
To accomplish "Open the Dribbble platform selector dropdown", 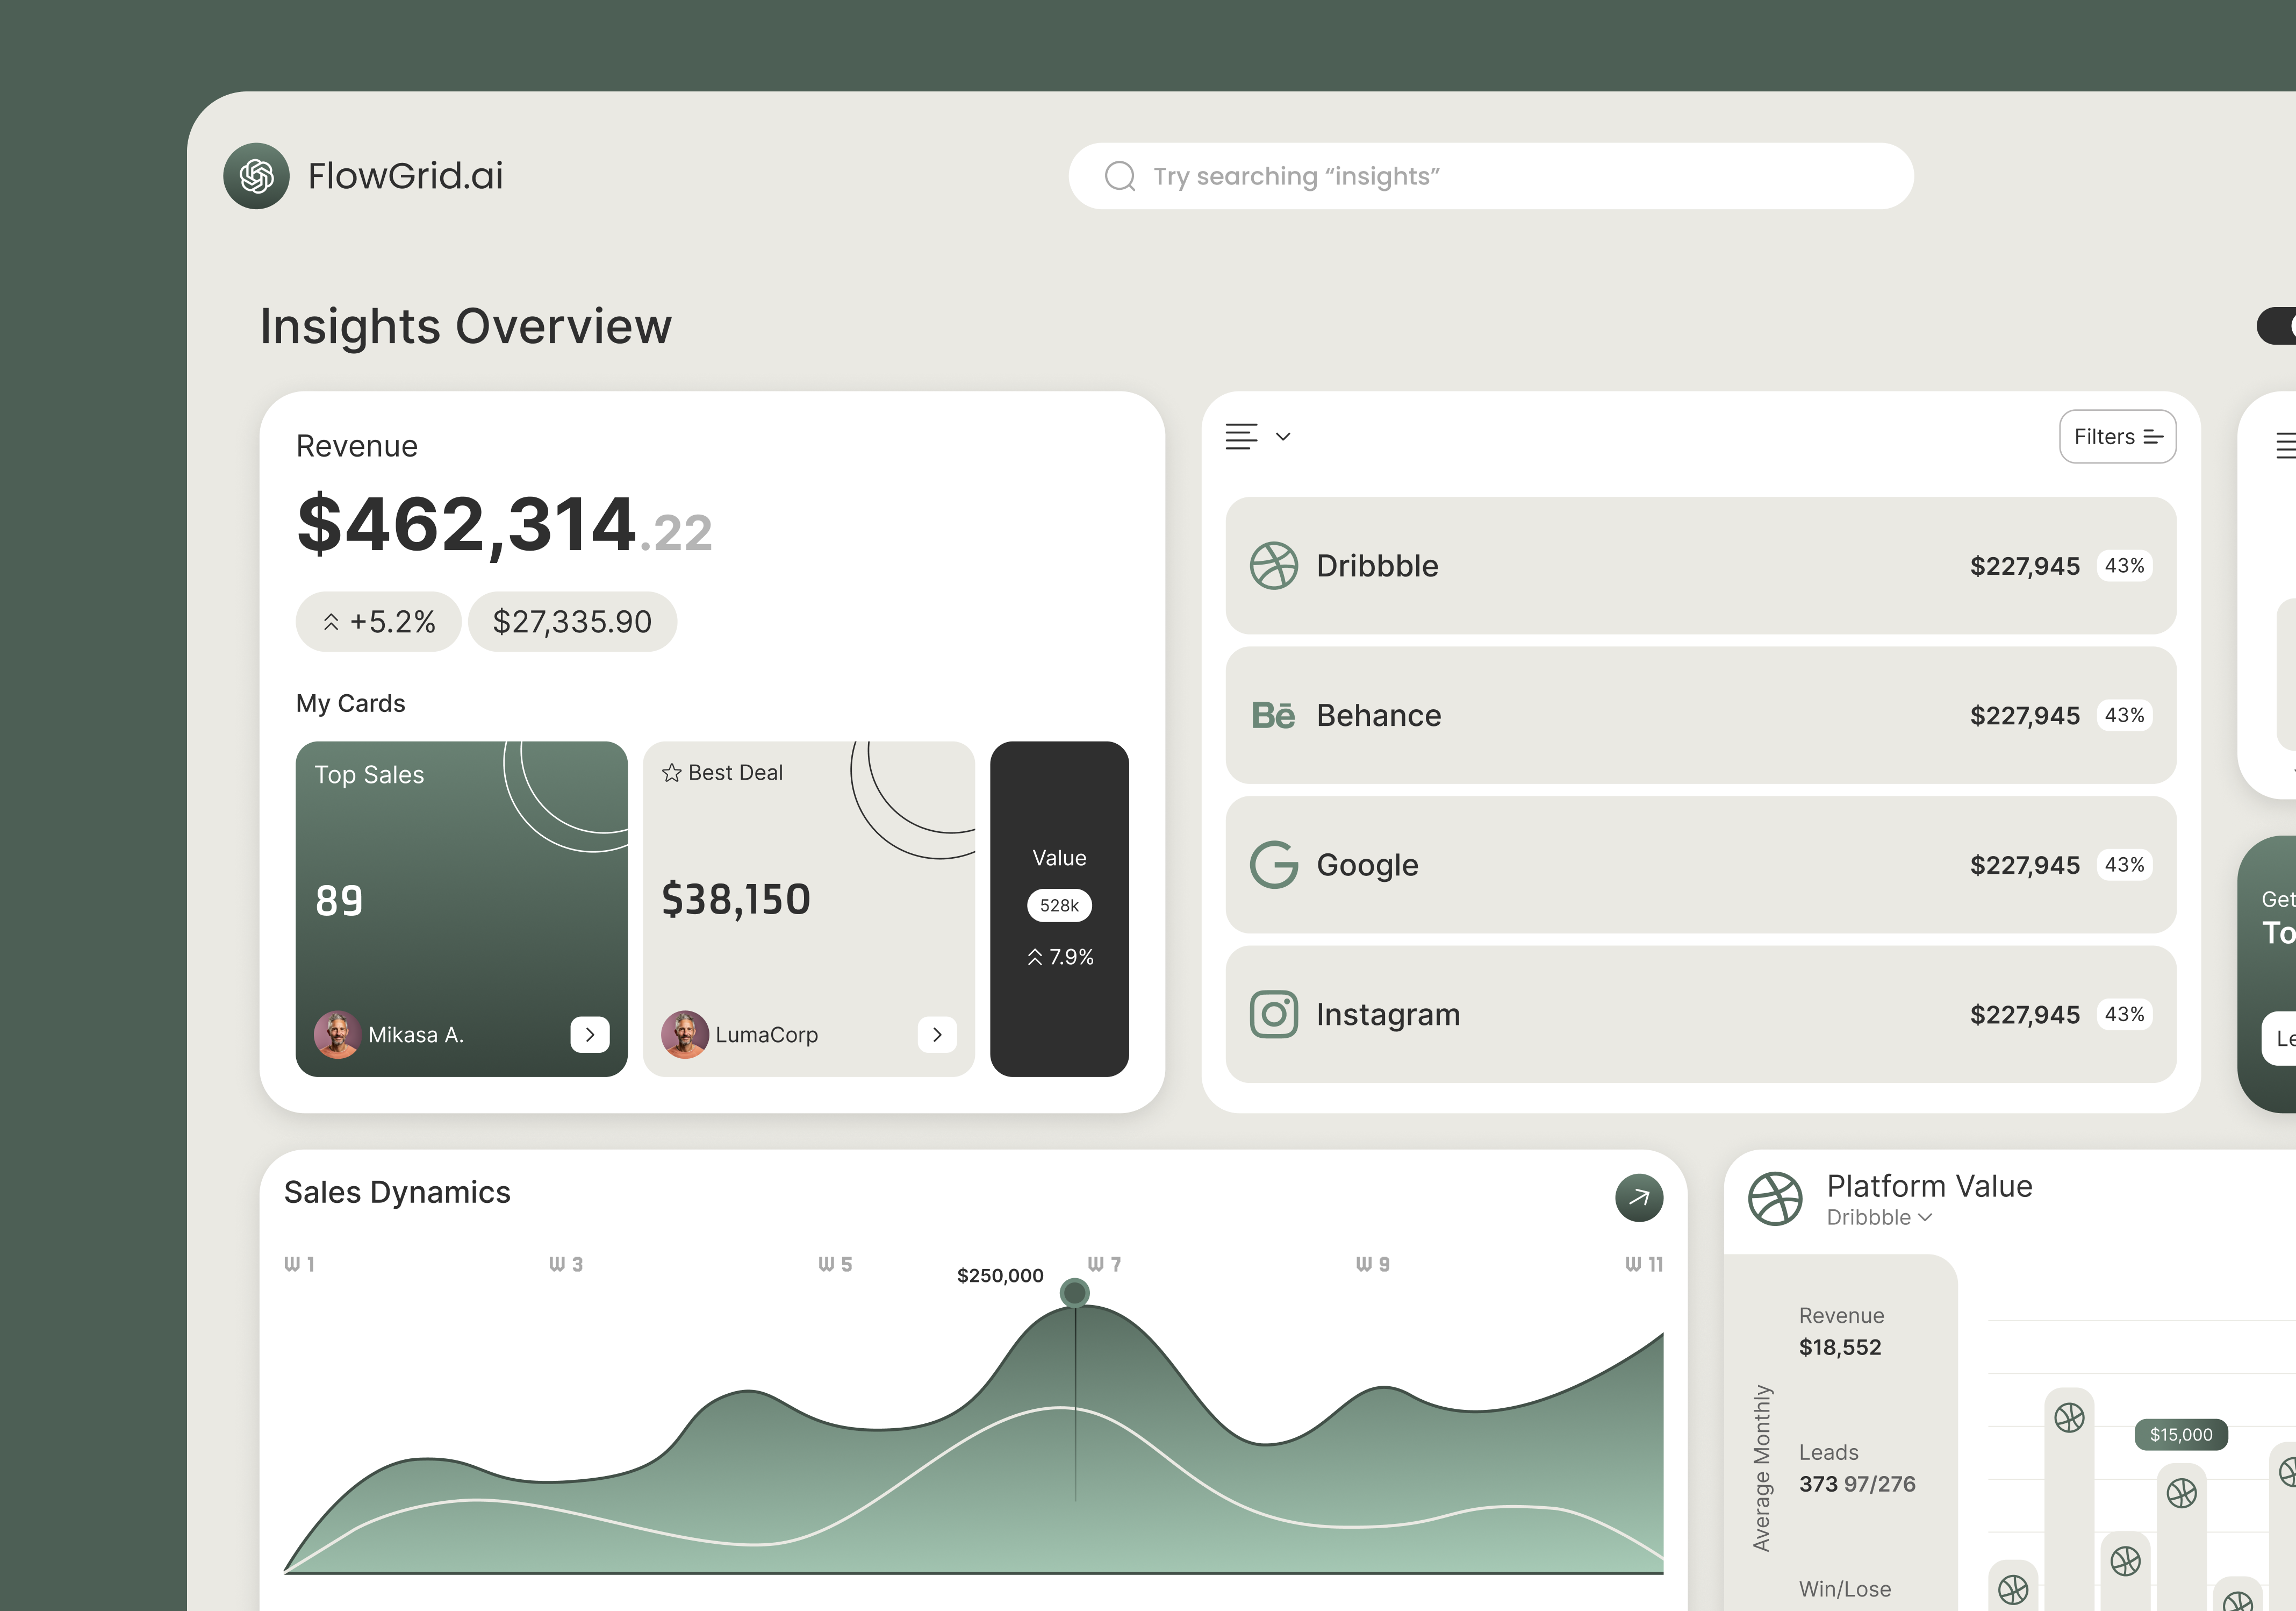I will 1879,1218.
